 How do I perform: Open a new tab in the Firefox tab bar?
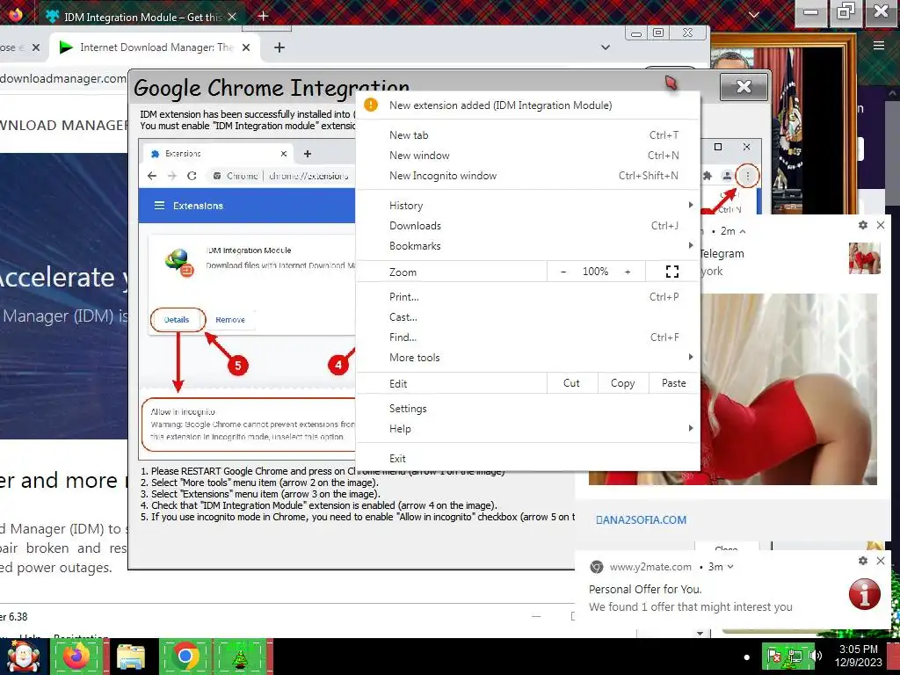263,16
